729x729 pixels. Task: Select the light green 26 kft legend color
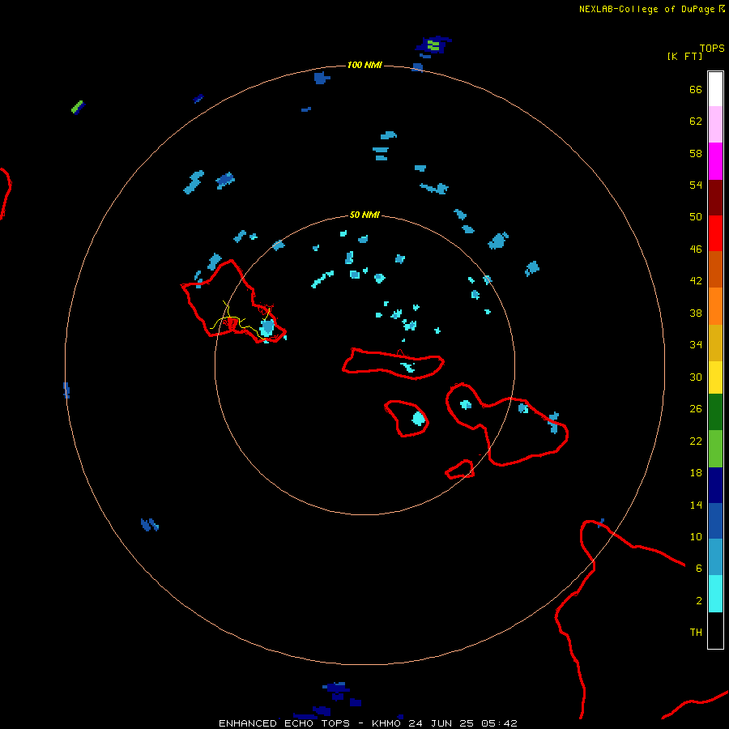pyautogui.click(x=715, y=449)
